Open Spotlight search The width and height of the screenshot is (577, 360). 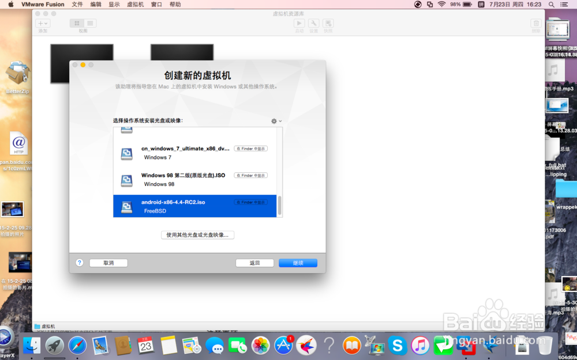coord(551,5)
